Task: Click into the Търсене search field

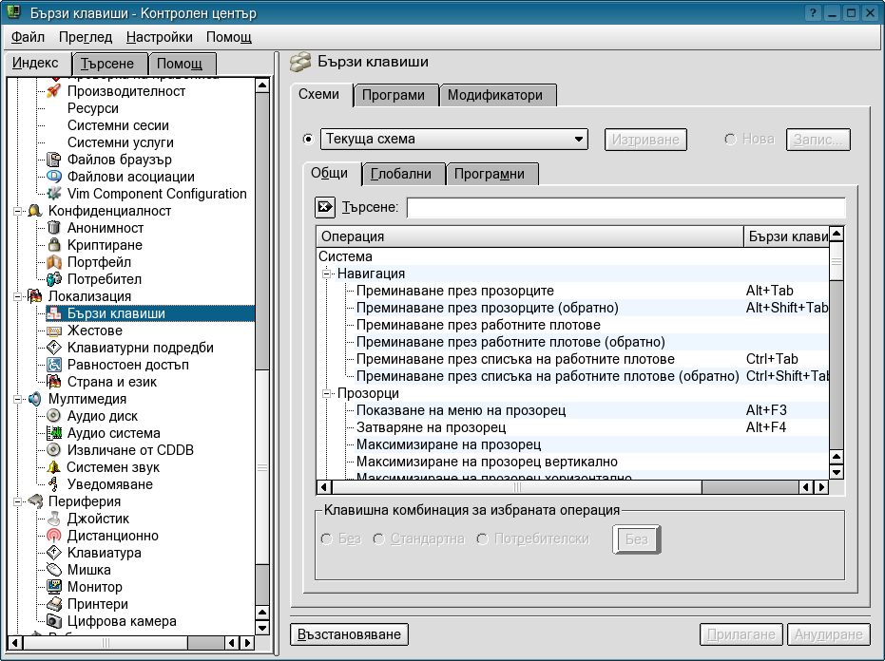Action: pos(625,207)
